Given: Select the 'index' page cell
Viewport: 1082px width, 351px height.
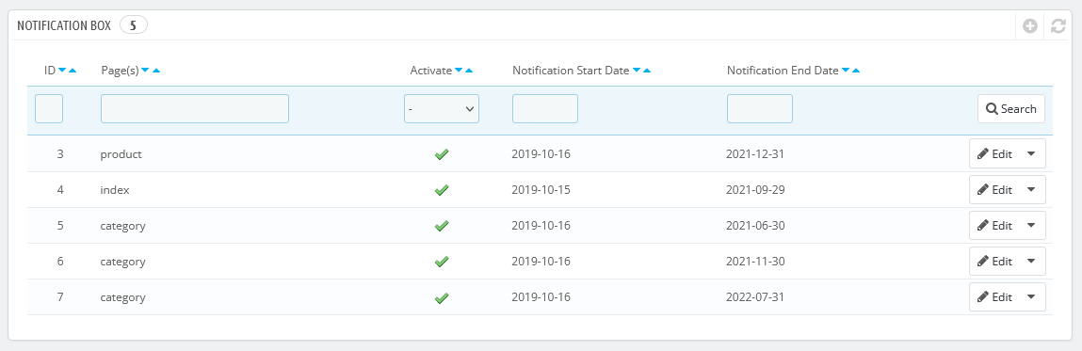Looking at the screenshot, I should [x=115, y=190].
